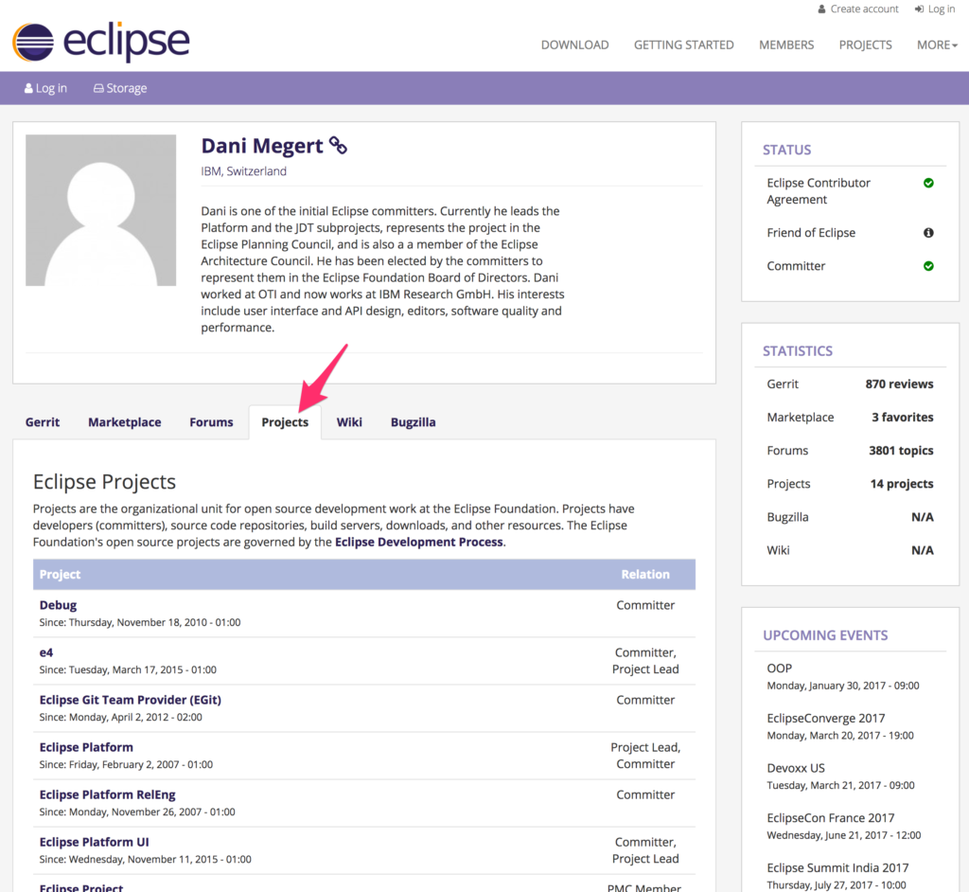
Task: Open the Eclipse Summit India 2017 event
Action: pyautogui.click(x=837, y=868)
